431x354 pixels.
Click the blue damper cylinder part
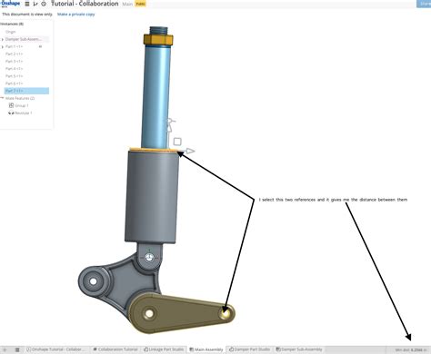tap(155, 97)
